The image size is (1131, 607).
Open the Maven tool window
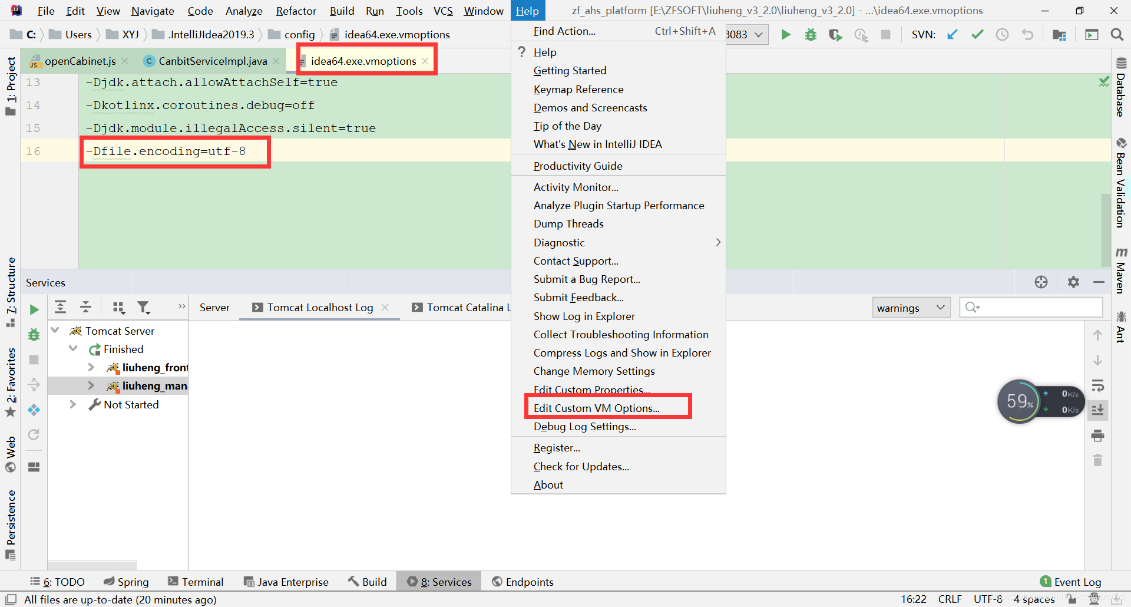(1121, 270)
